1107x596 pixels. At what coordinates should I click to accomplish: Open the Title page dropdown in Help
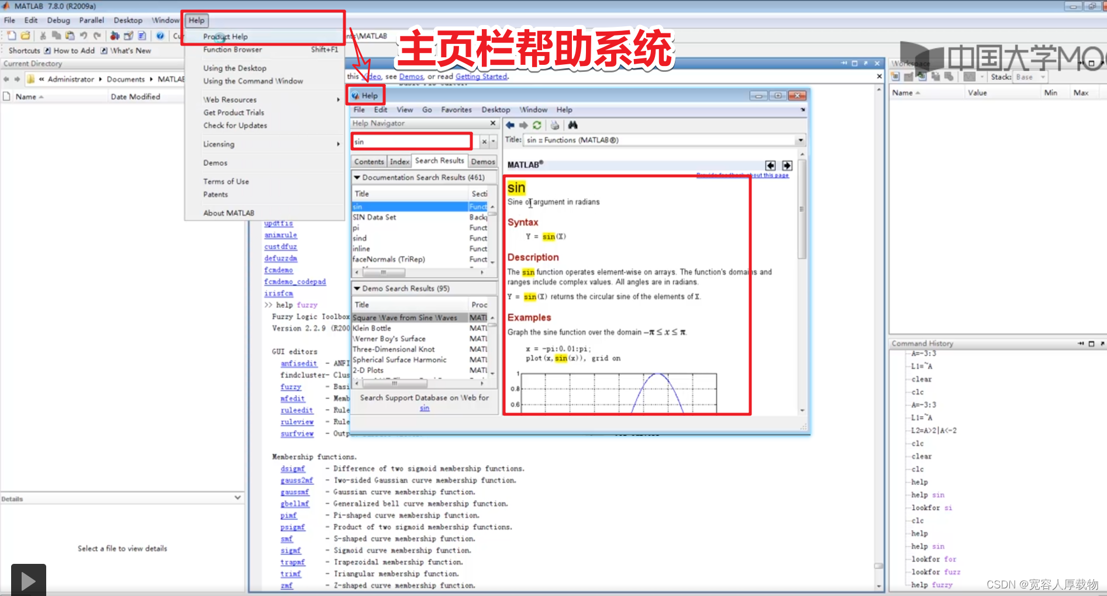click(800, 140)
